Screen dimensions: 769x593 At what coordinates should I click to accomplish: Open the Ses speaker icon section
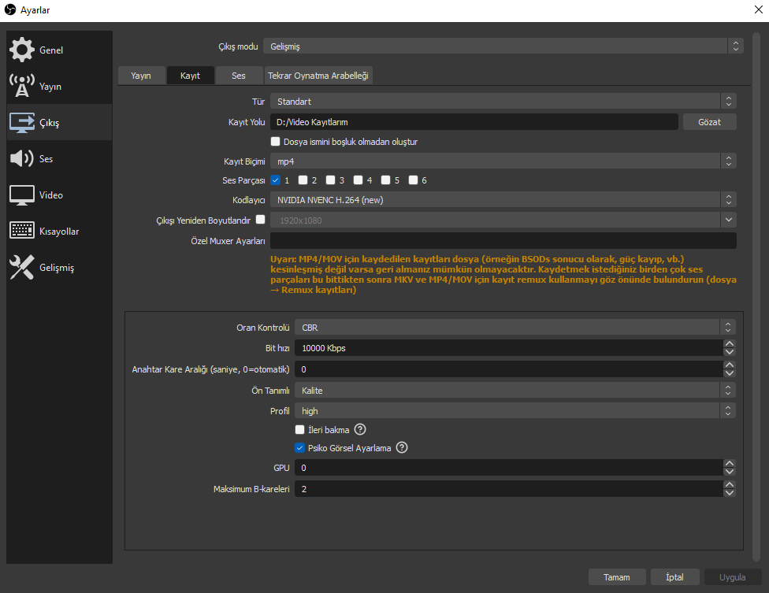pyautogui.click(x=22, y=159)
